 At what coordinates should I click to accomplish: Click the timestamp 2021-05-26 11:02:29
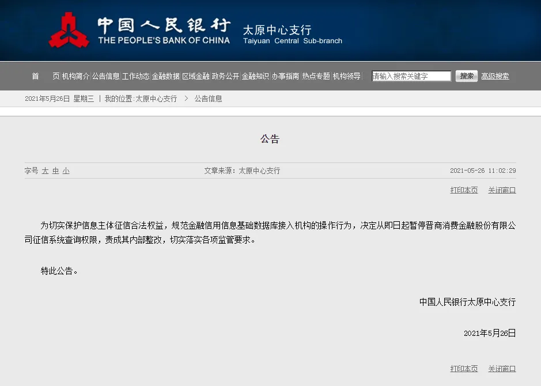(483, 171)
